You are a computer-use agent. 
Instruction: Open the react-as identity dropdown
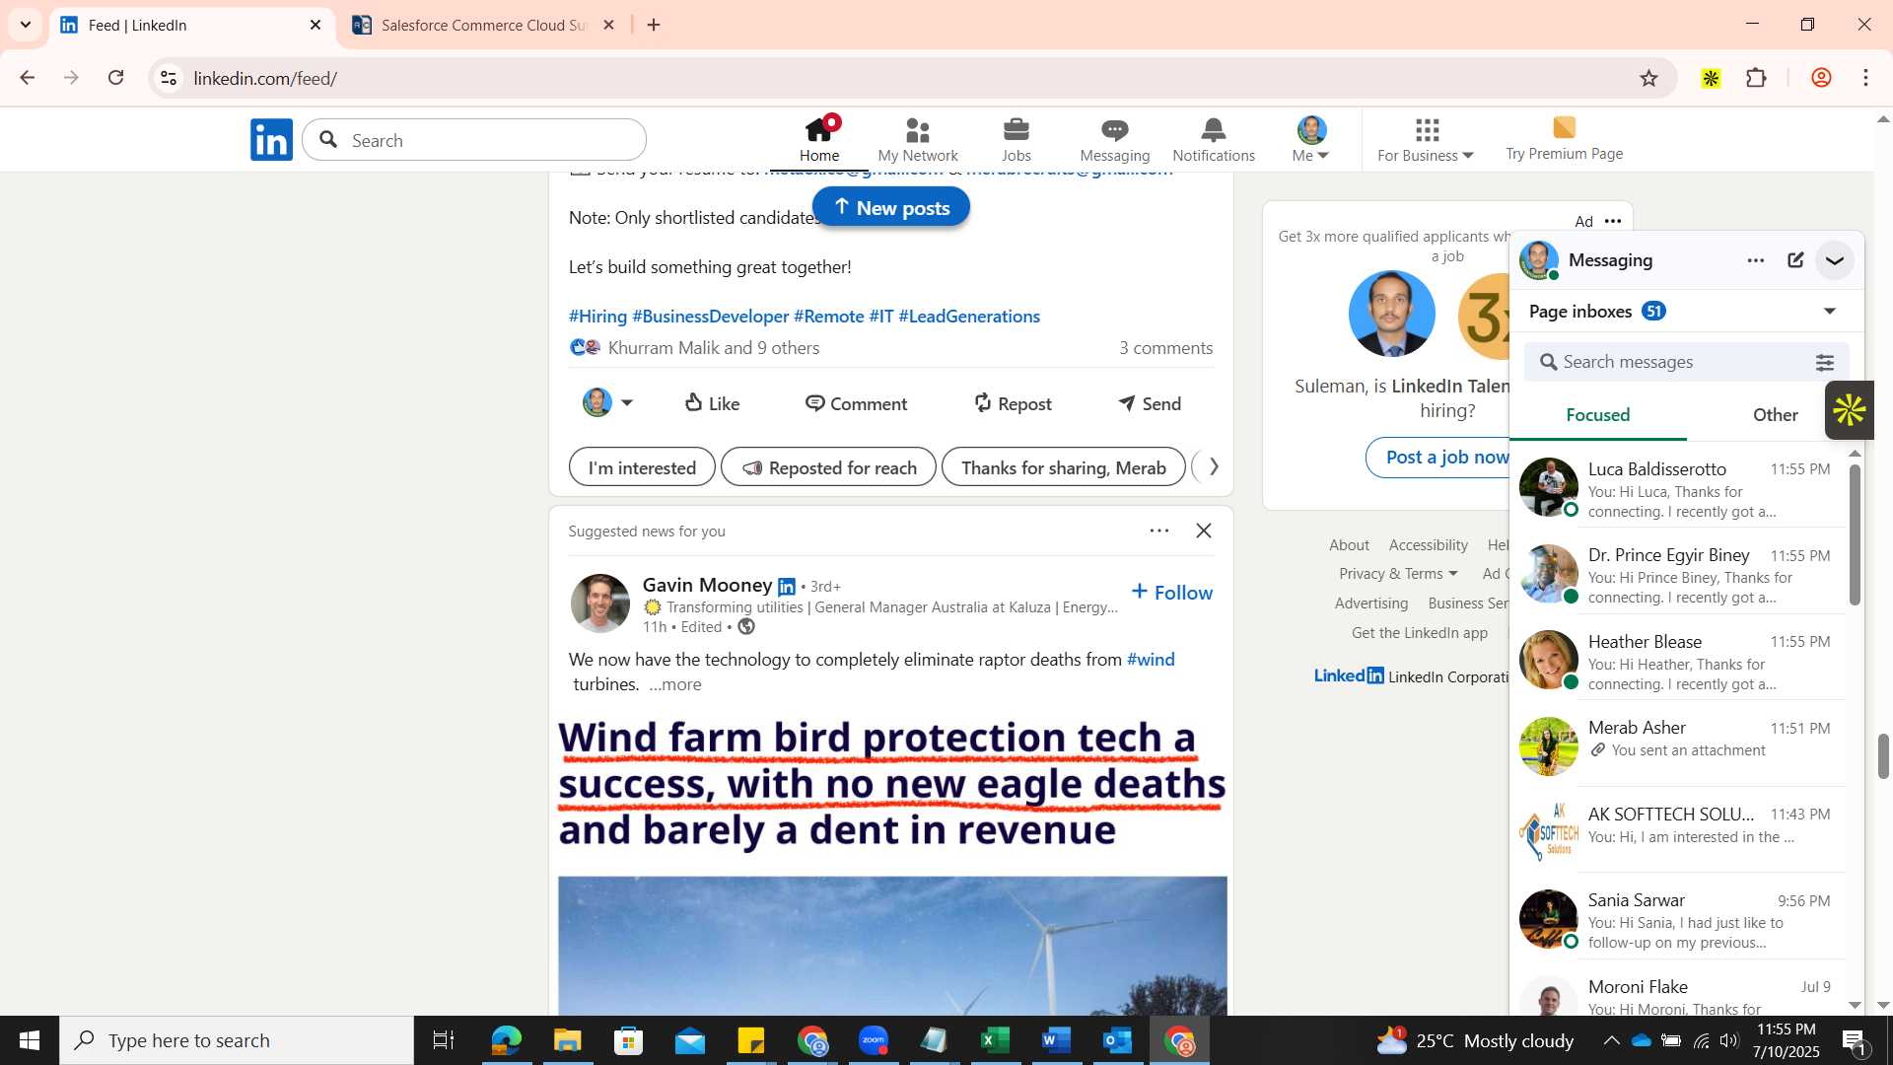tap(607, 403)
